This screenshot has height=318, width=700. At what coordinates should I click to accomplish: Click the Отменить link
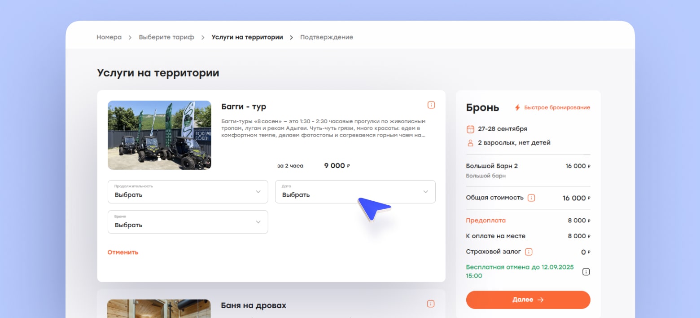[x=123, y=252]
